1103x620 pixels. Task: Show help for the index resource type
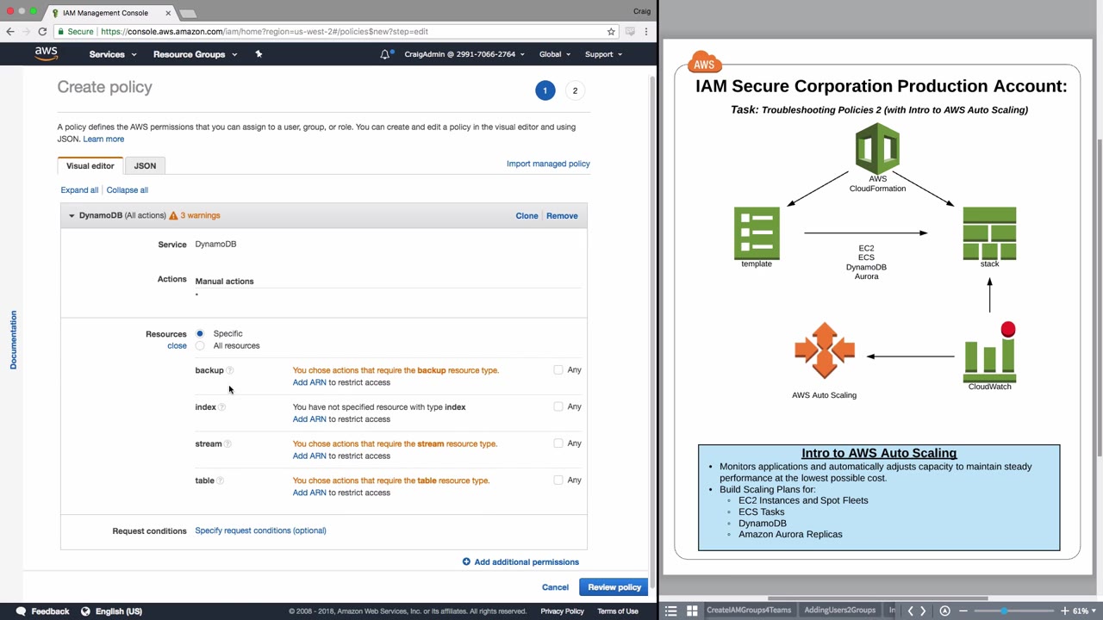[222, 407]
